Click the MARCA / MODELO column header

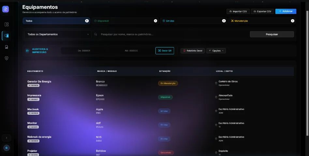(107, 71)
